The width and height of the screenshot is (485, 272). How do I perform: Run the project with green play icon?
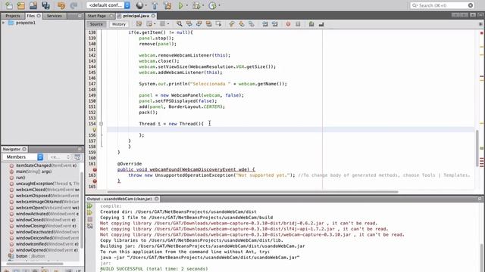tap(181, 5)
